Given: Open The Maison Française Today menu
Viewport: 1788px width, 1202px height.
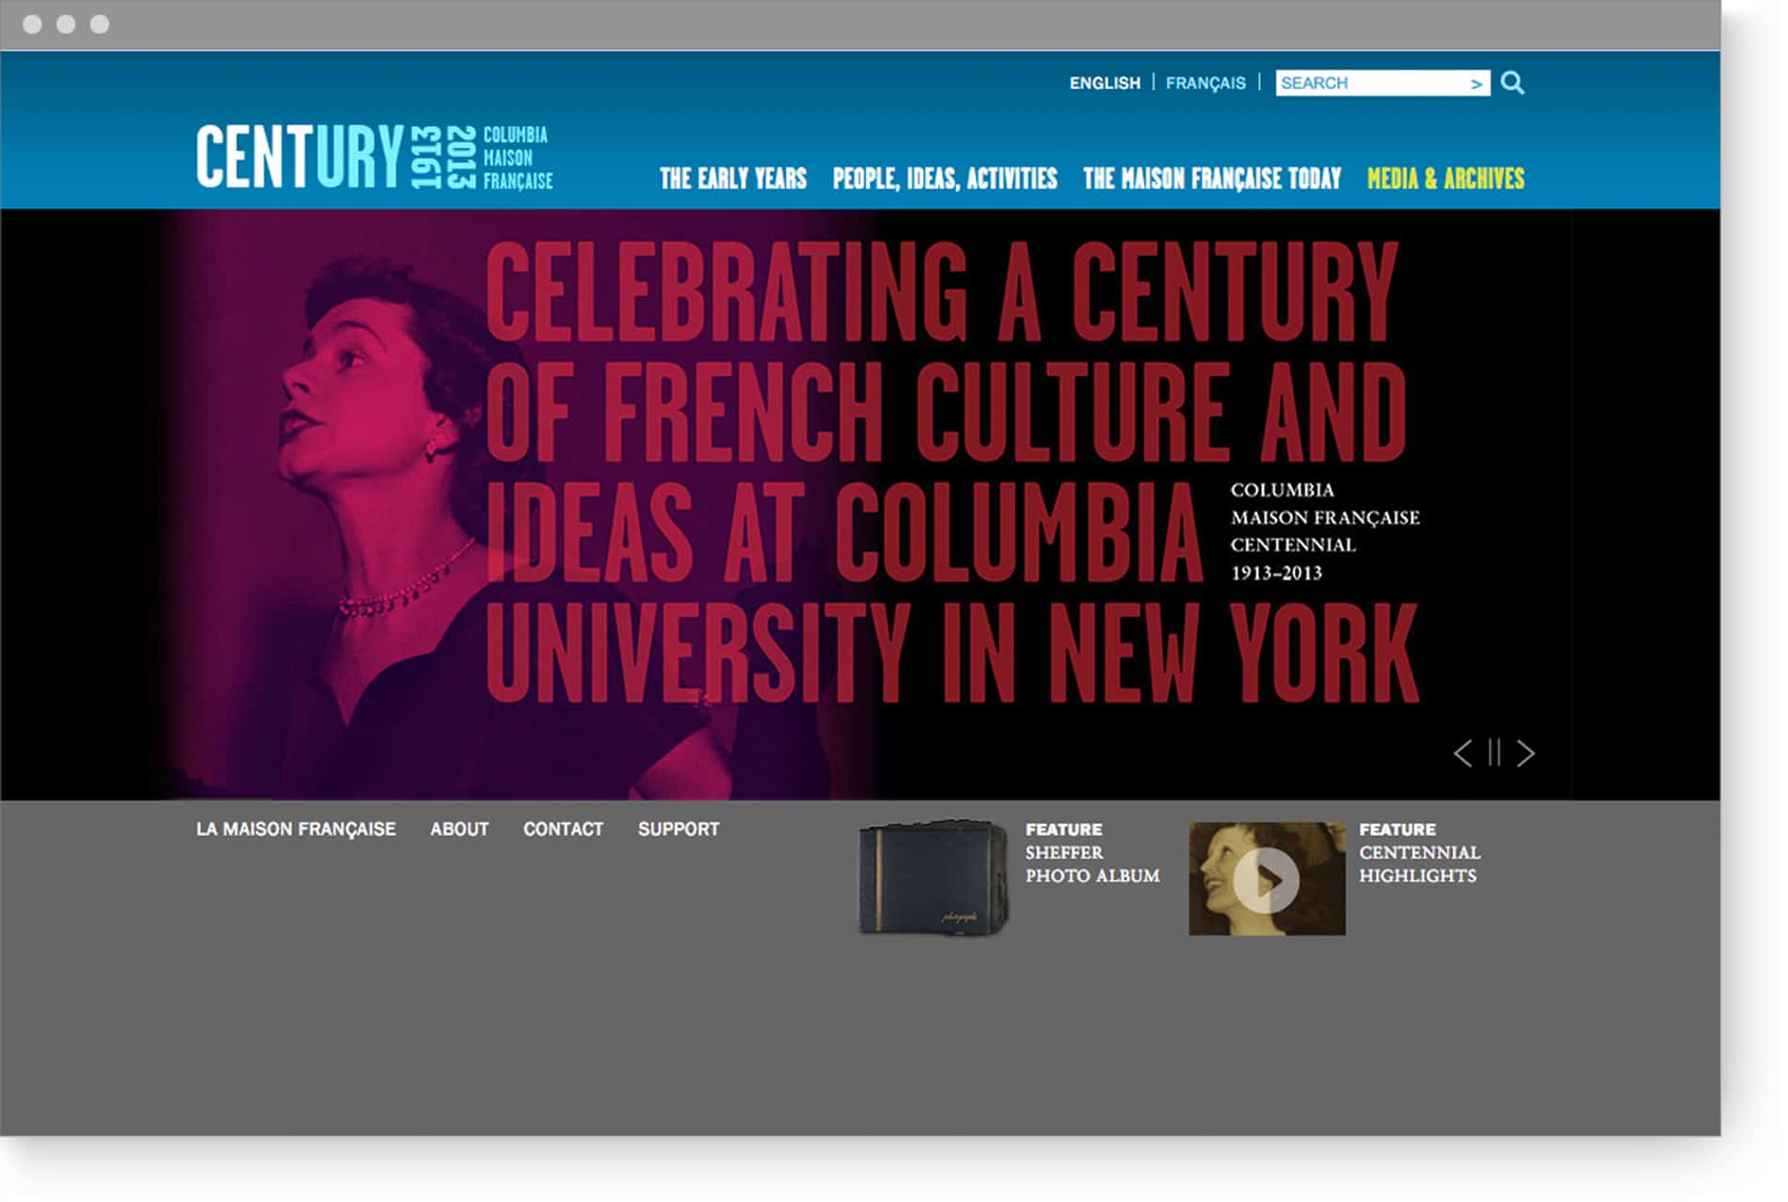Looking at the screenshot, I should (1212, 179).
